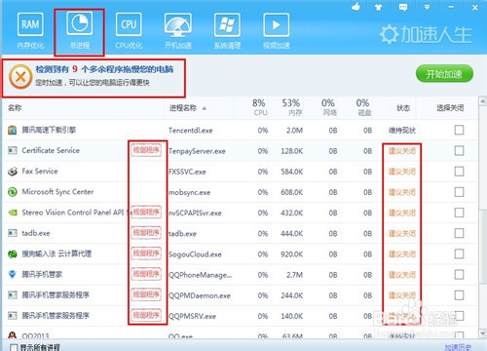Open the CPU optimization tool
This screenshot has height=351, width=487.
coord(129,31)
